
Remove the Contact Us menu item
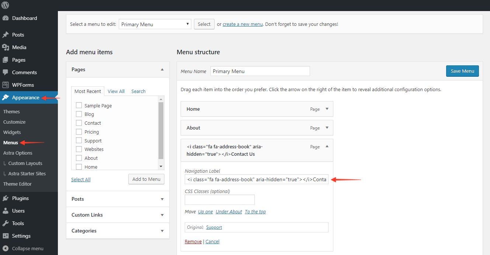click(193, 241)
